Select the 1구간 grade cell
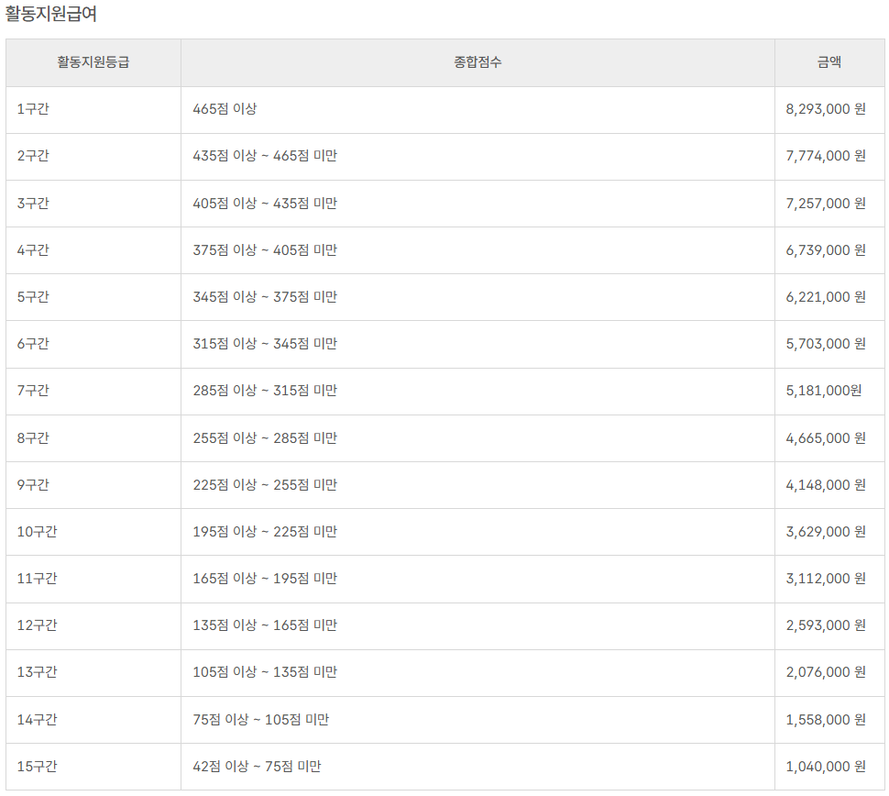 33,109
